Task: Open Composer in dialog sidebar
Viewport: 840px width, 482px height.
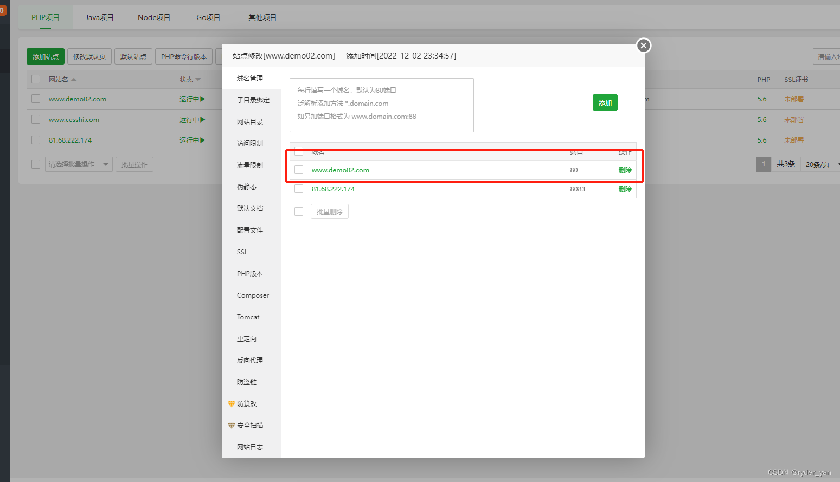Action: pyautogui.click(x=252, y=295)
